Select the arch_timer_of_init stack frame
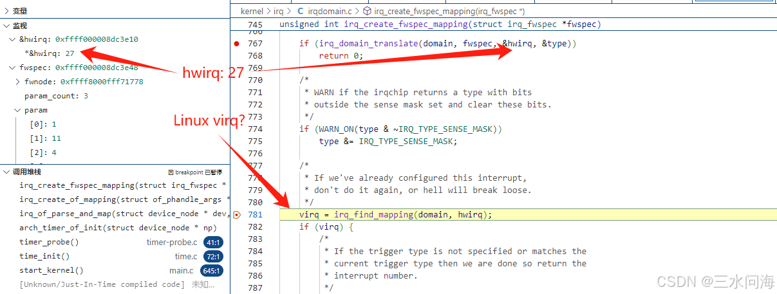The width and height of the screenshot is (777, 294). pos(115,228)
